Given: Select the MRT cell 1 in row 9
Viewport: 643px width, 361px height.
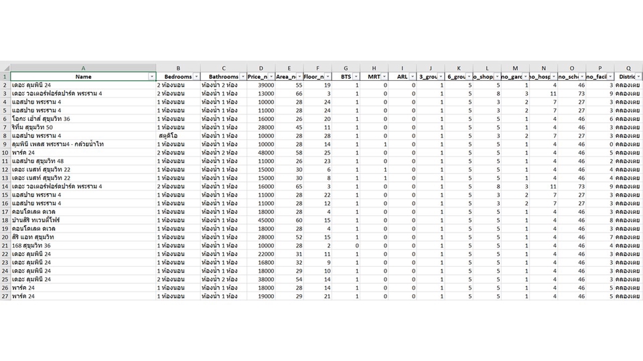Looking at the screenshot, I should click(374, 144).
